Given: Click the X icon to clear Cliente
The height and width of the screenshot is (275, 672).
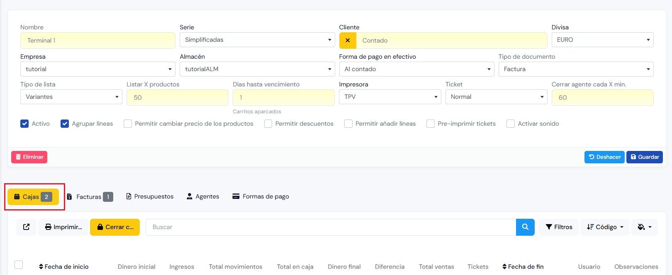Looking at the screenshot, I should [348, 41].
